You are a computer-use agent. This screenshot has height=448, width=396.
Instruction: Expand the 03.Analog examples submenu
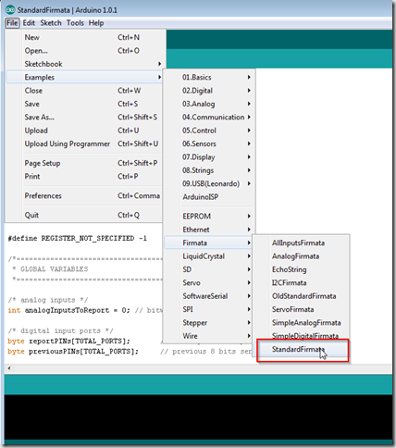[x=209, y=104]
